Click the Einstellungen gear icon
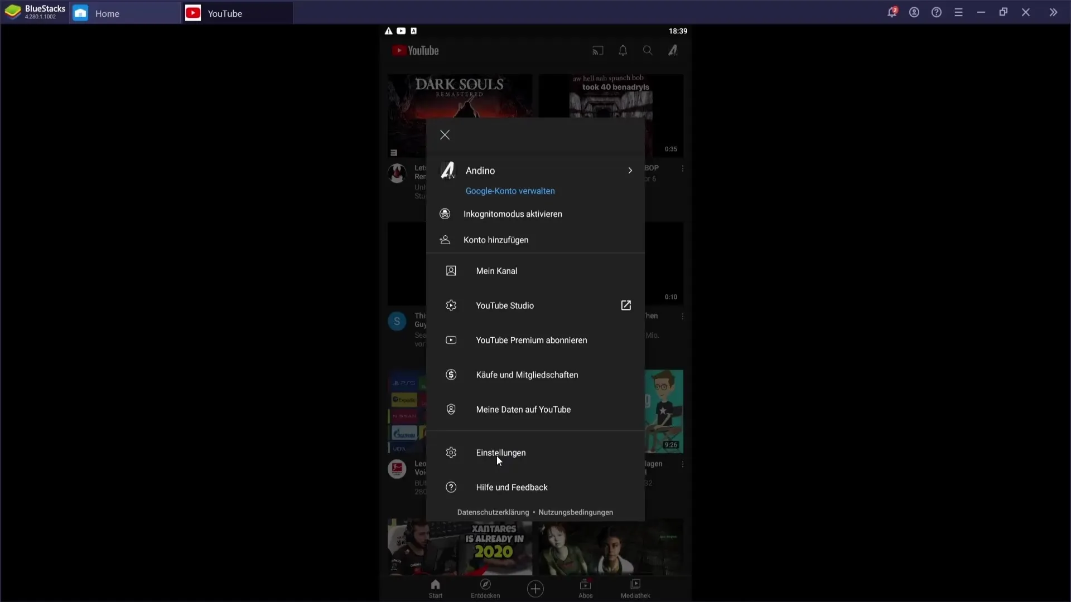The height and width of the screenshot is (602, 1071). pos(452,453)
